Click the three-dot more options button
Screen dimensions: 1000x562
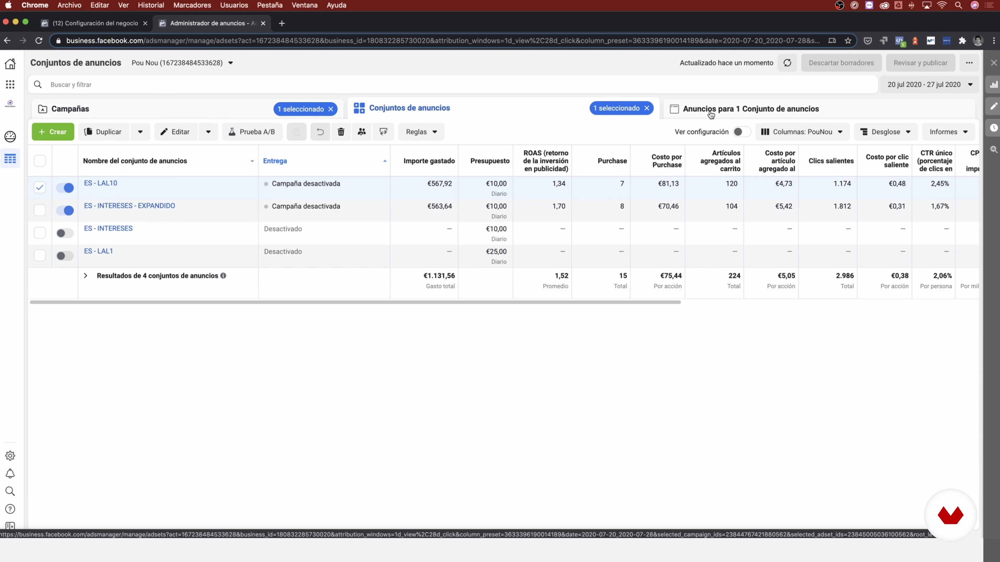coord(969,63)
